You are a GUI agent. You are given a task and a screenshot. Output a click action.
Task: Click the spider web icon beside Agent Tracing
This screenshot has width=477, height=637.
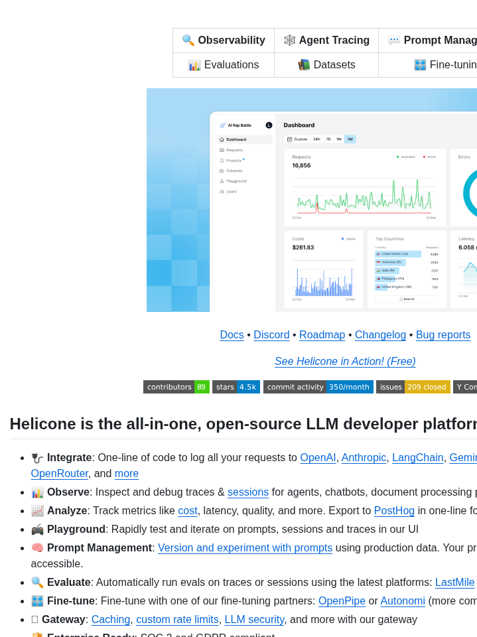click(289, 40)
